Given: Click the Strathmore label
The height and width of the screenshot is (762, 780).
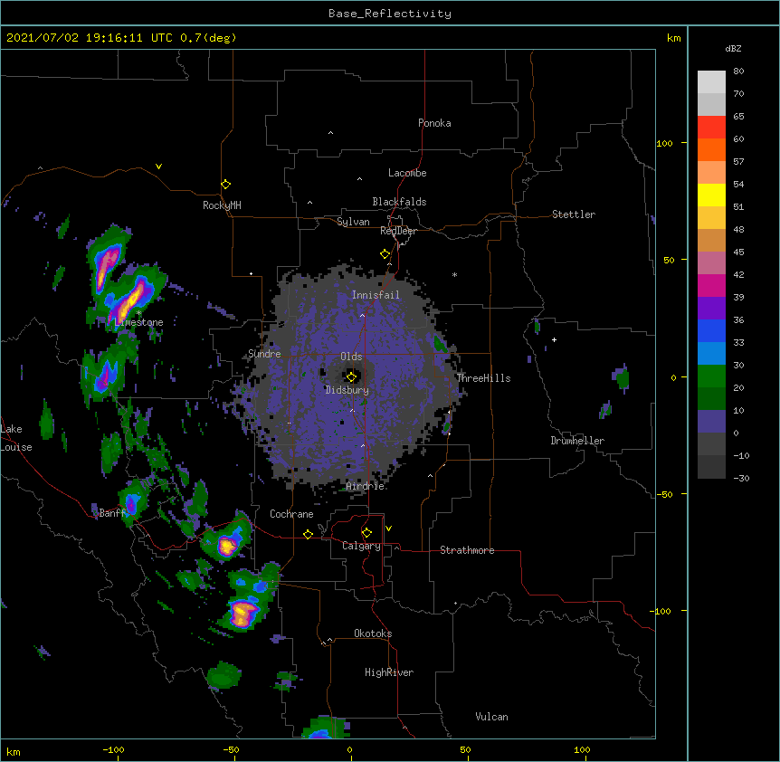Looking at the screenshot, I should 467,550.
